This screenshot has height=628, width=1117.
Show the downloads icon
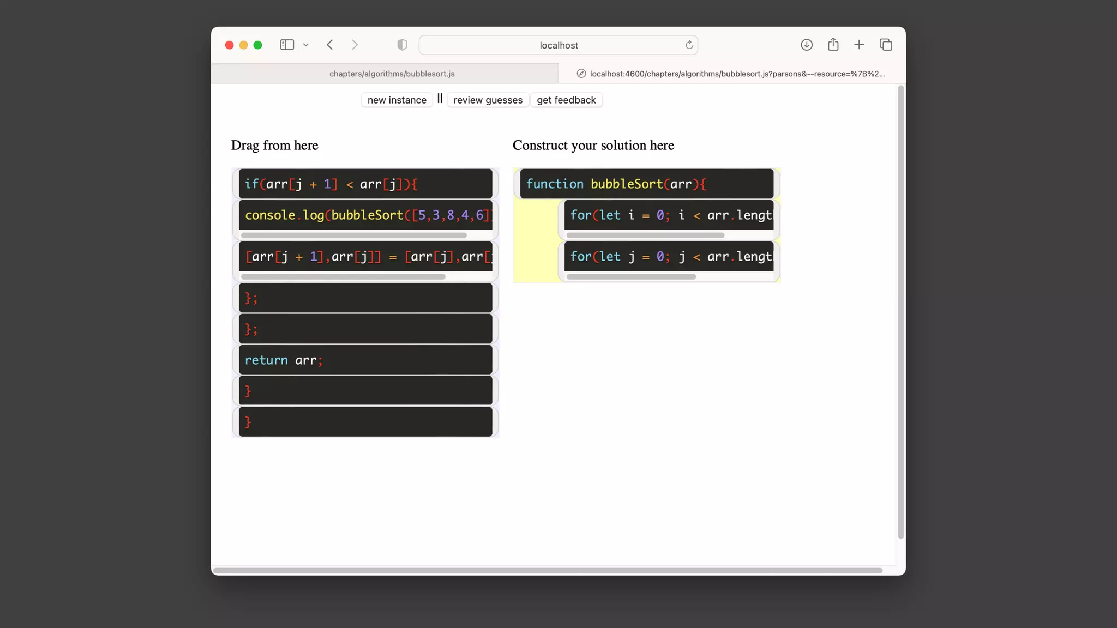pos(807,45)
